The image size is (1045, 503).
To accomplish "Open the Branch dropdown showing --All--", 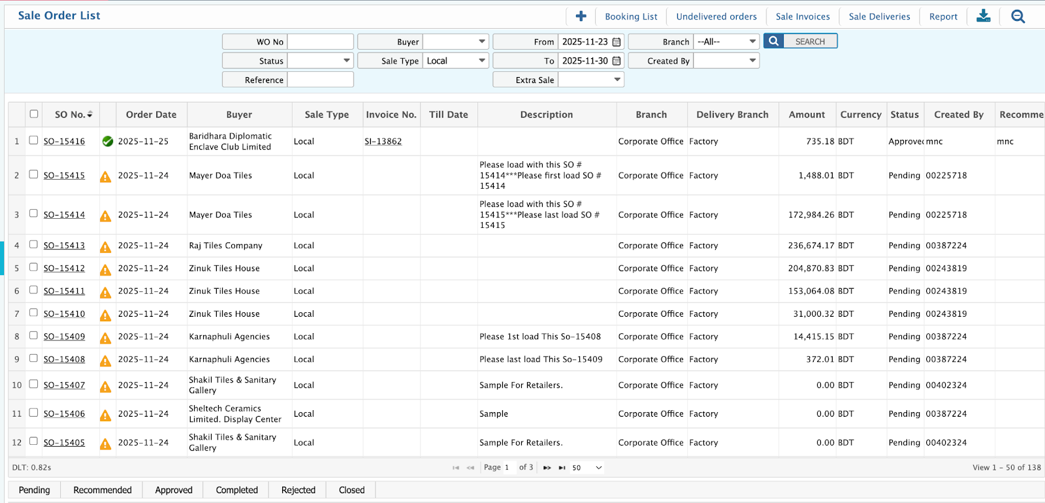I will (x=726, y=42).
